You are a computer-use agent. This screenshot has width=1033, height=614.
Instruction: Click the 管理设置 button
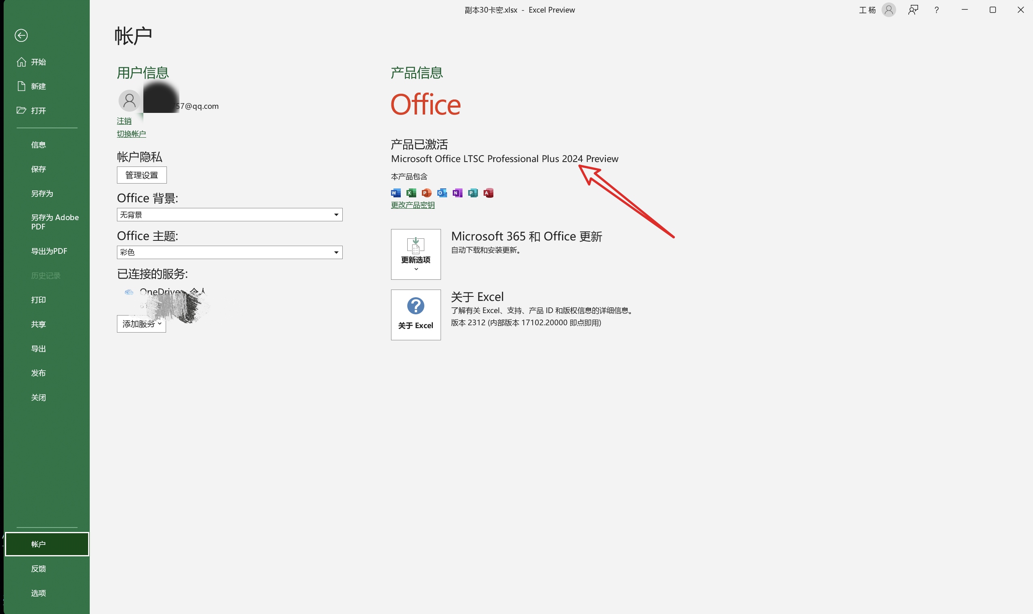pos(141,175)
